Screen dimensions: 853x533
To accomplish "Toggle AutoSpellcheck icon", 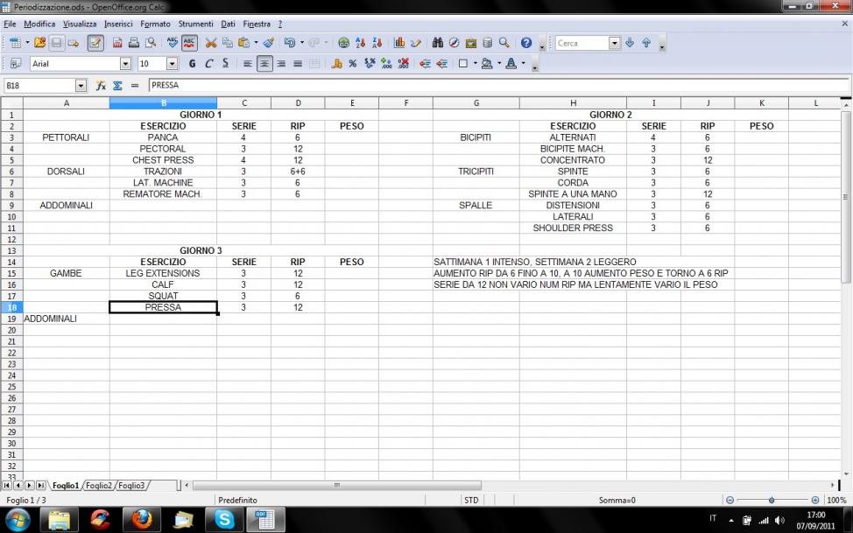I will click(x=189, y=43).
